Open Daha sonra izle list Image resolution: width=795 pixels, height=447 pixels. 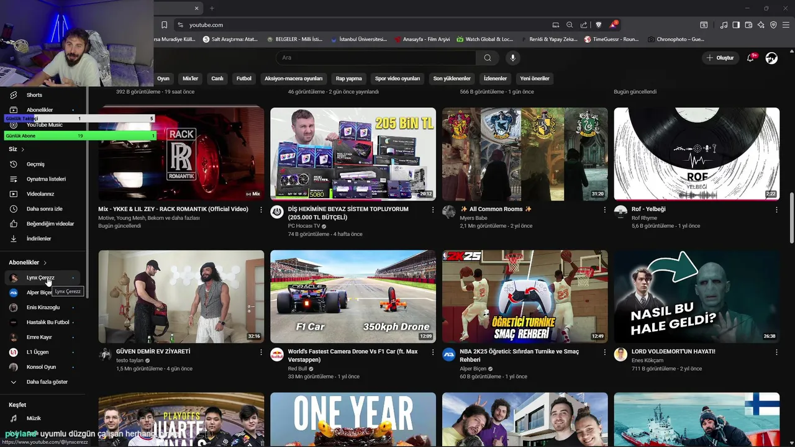click(x=43, y=209)
